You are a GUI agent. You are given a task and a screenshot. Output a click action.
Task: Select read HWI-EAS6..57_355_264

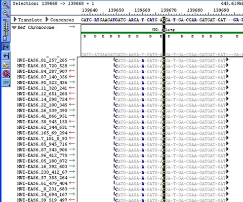[42, 178]
